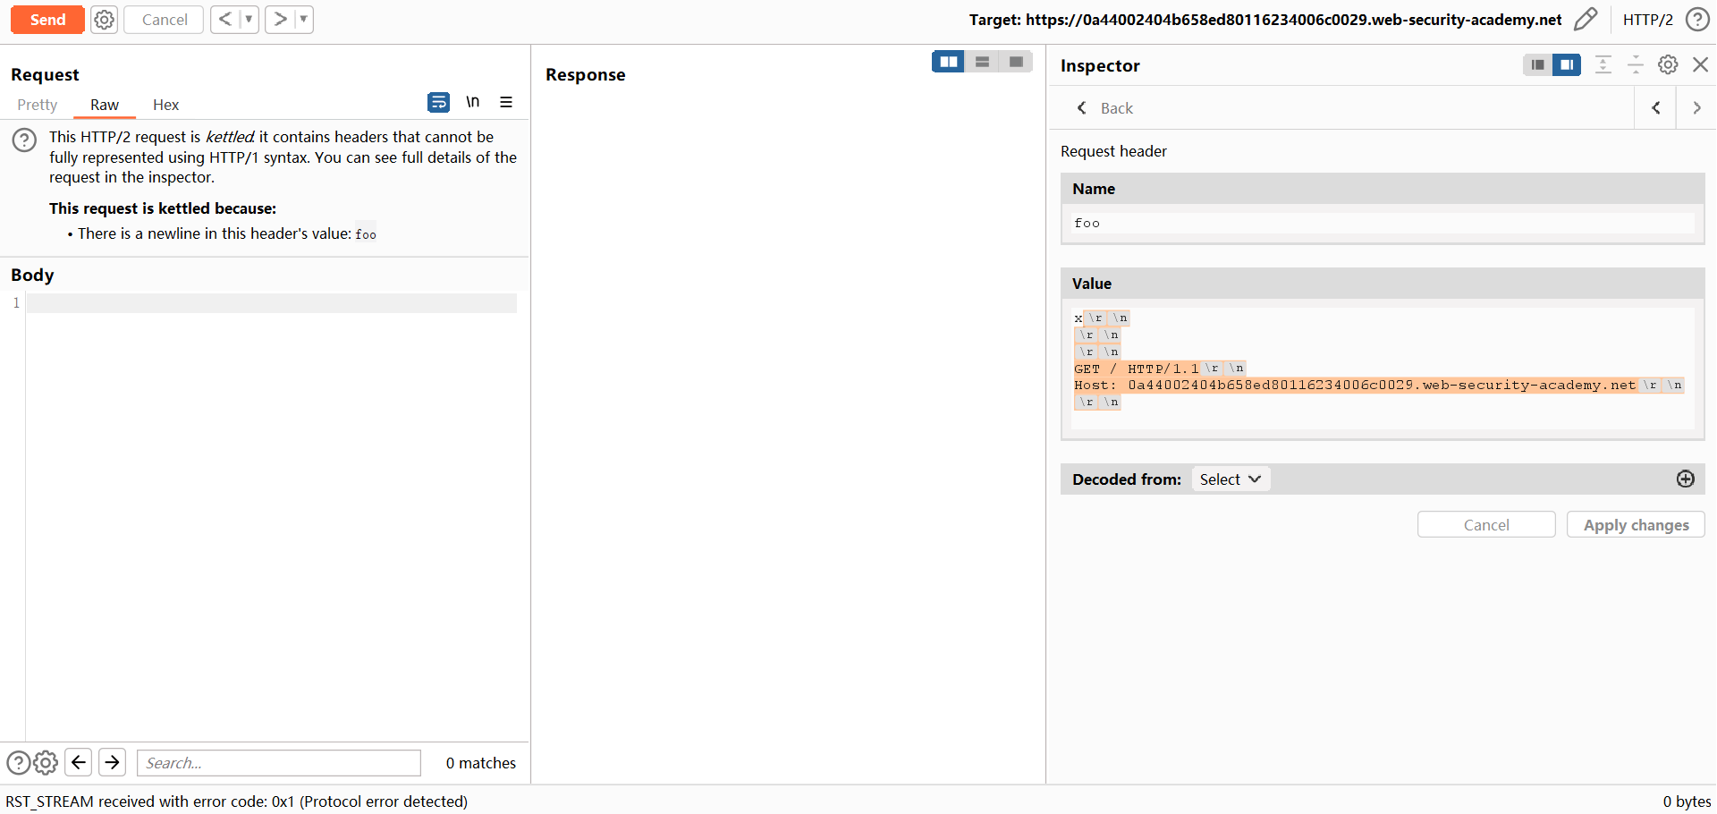Click kettled request info question icon

click(x=24, y=140)
